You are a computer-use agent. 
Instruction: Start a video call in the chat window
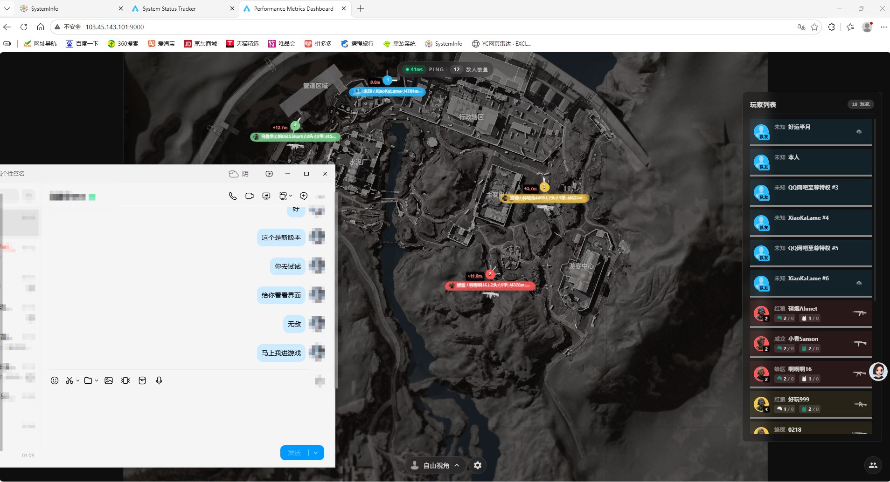click(x=250, y=196)
